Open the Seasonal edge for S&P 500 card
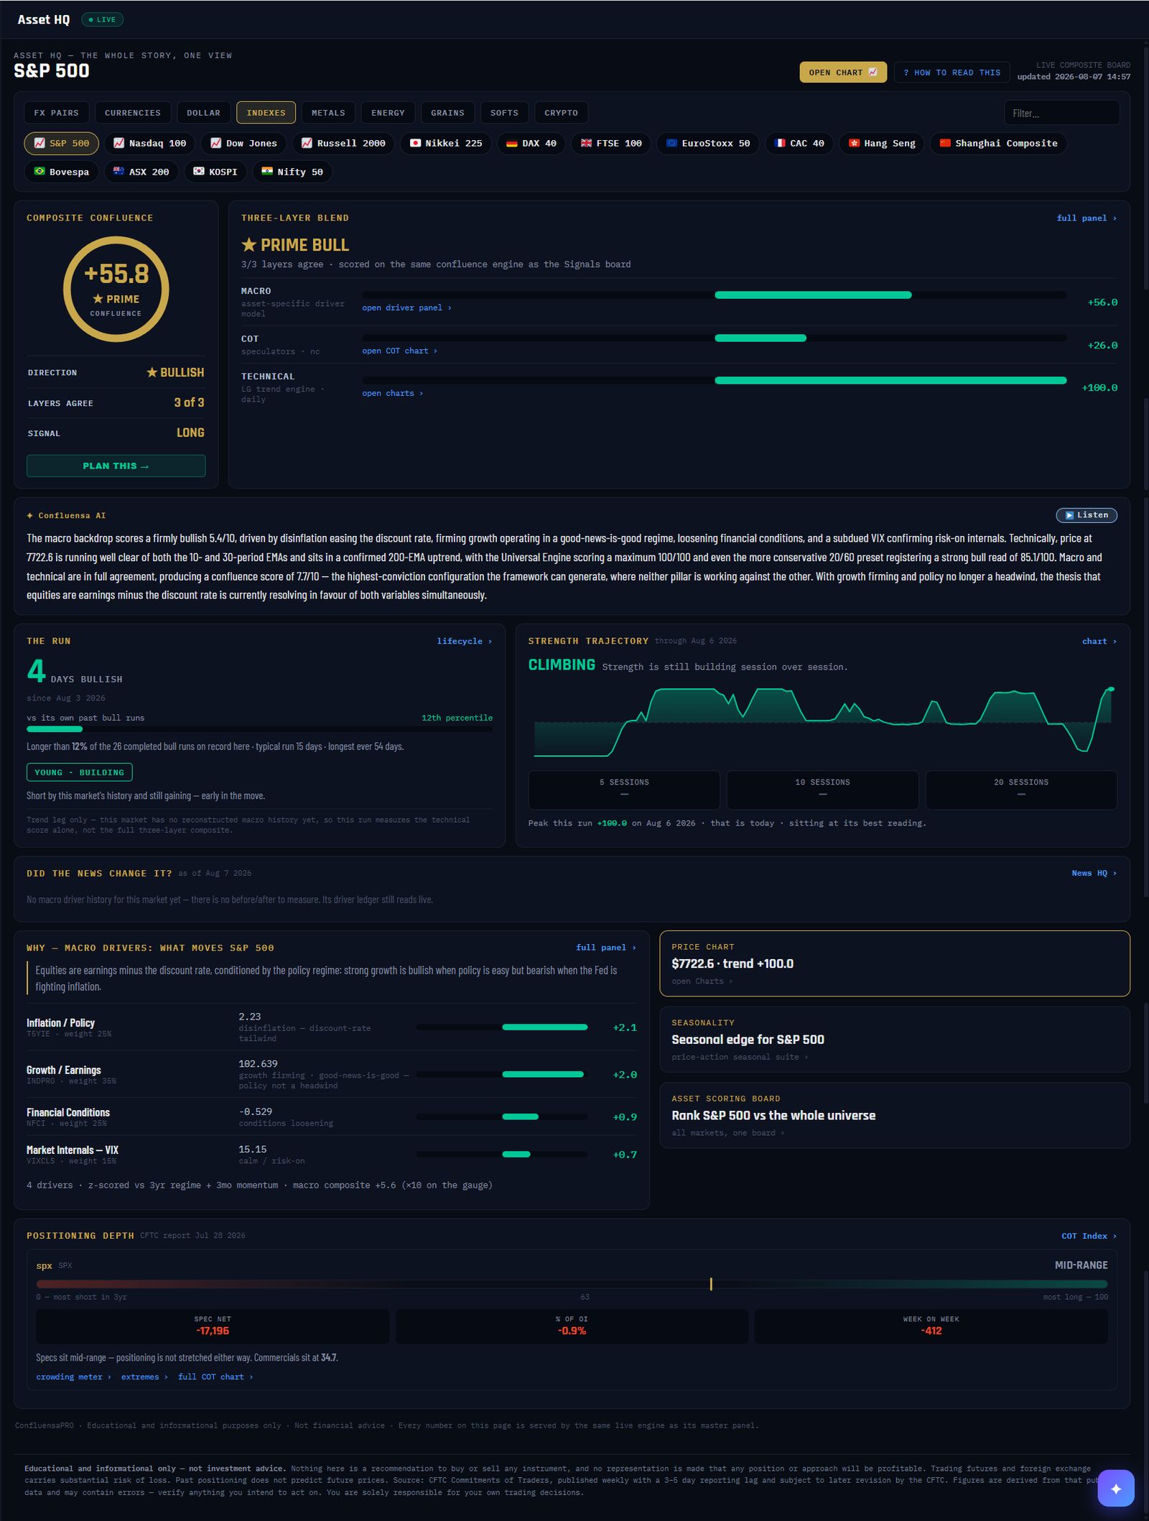The height and width of the screenshot is (1521, 1149). tap(895, 1040)
